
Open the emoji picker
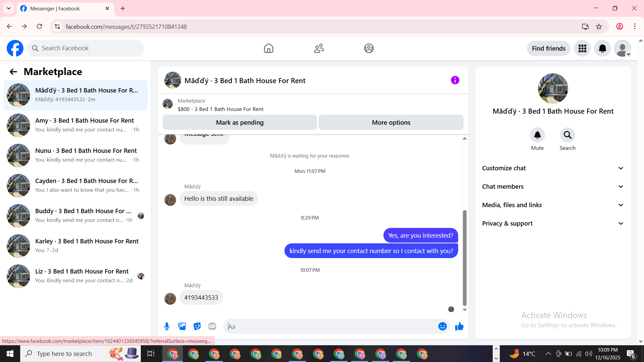442,326
